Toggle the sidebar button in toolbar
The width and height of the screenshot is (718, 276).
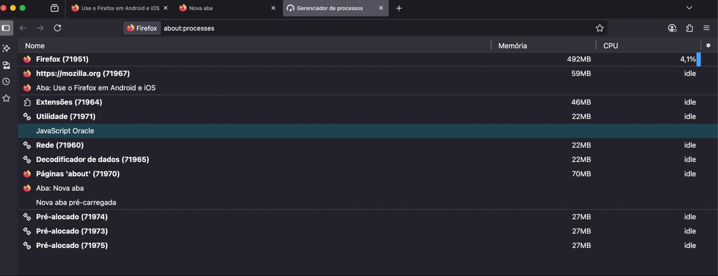coord(6,28)
